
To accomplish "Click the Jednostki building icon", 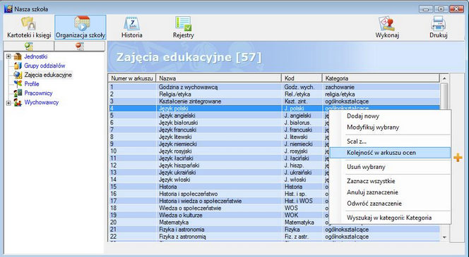I will tap(18, 56).
